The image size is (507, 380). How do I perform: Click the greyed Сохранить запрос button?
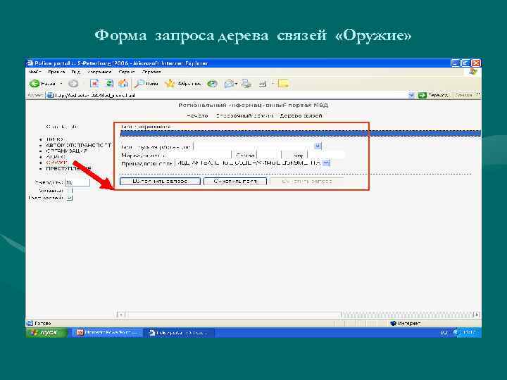[307, 182]
